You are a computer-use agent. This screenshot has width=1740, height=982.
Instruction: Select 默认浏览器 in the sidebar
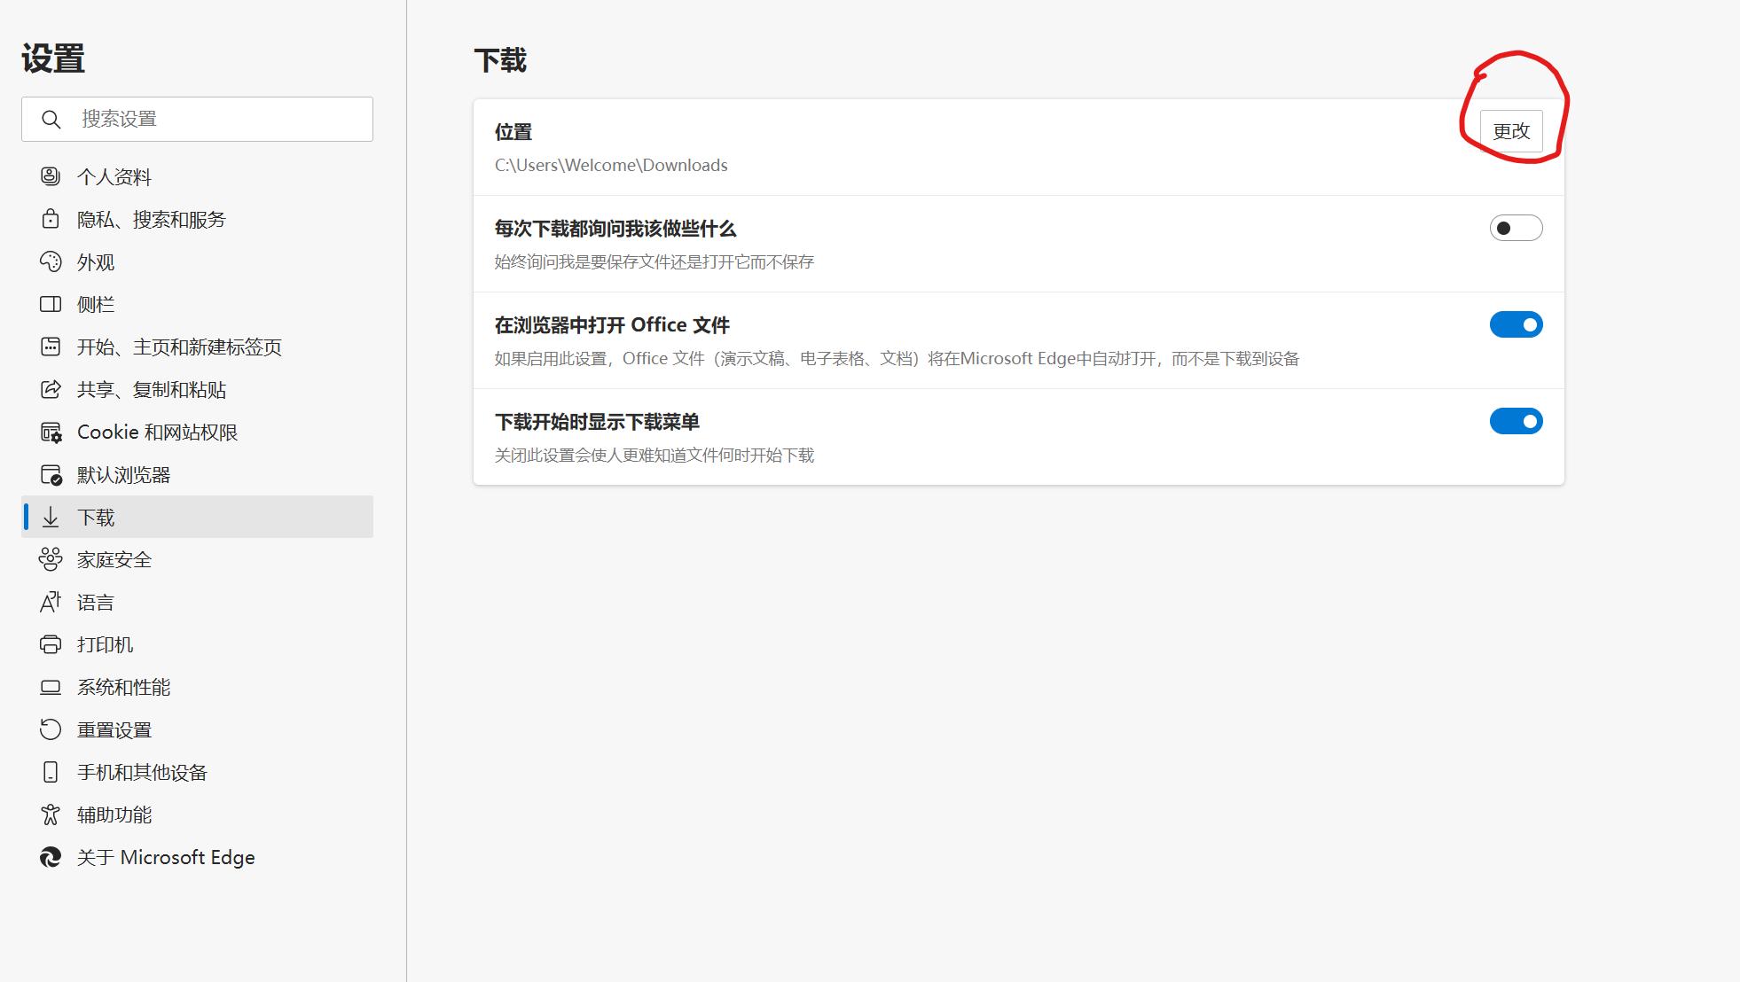(x=197, y=474)
